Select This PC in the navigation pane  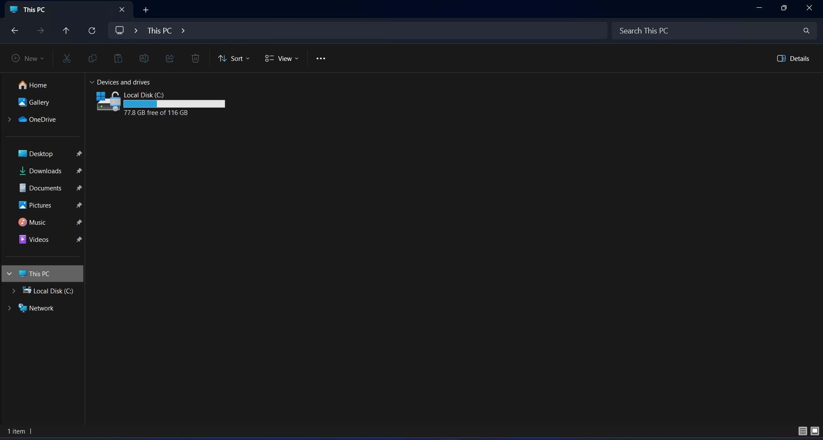(42, 274)
